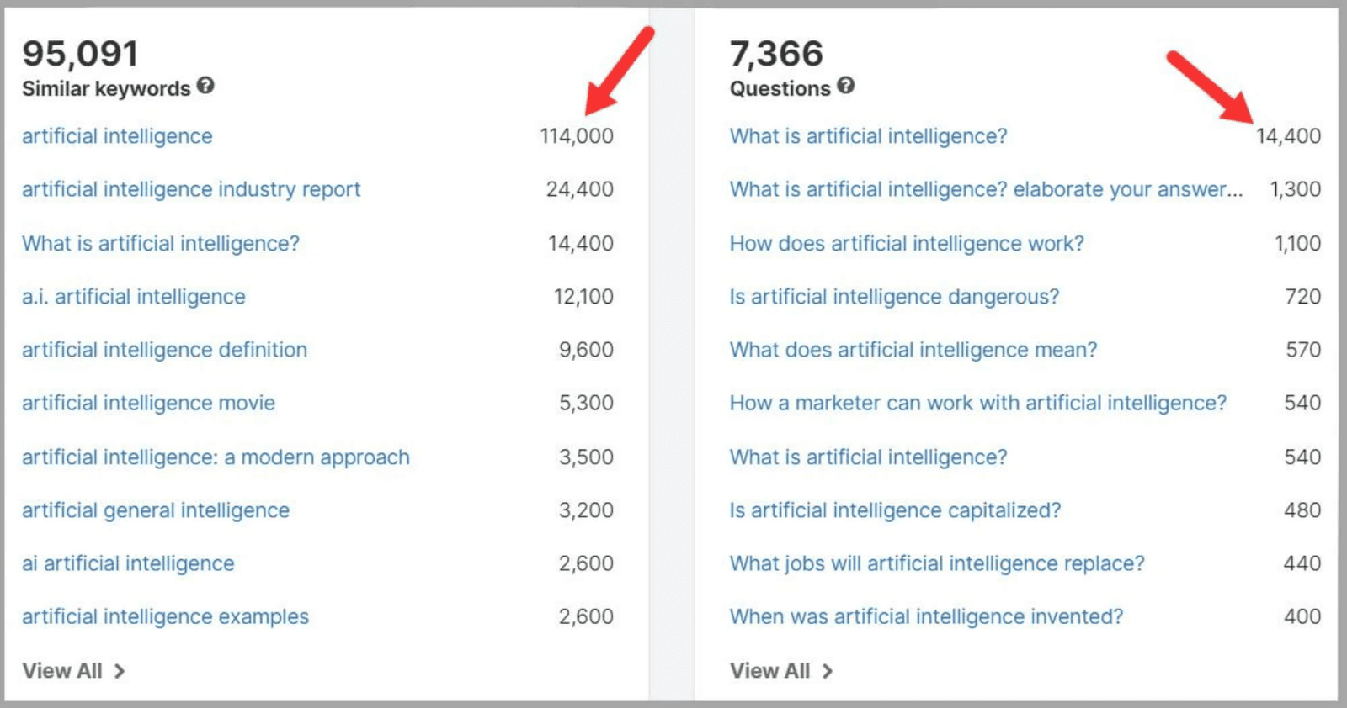The height and width of the screenshot is (708, 1347).
Task: Select 'What is artificial intelligence?' in Similar keywords
Action: tap(160, 243)
